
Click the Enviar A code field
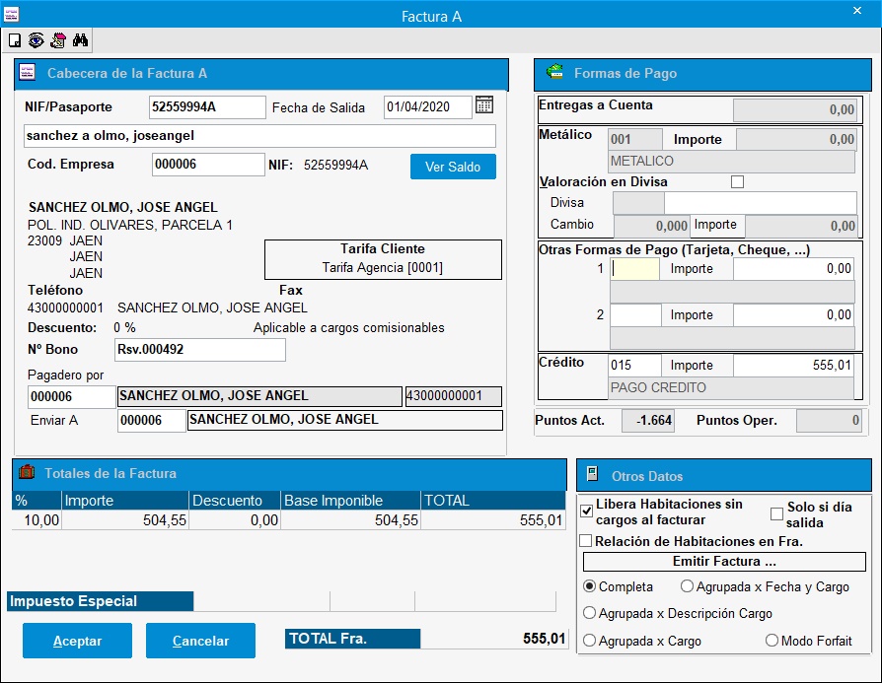(151, 421)
